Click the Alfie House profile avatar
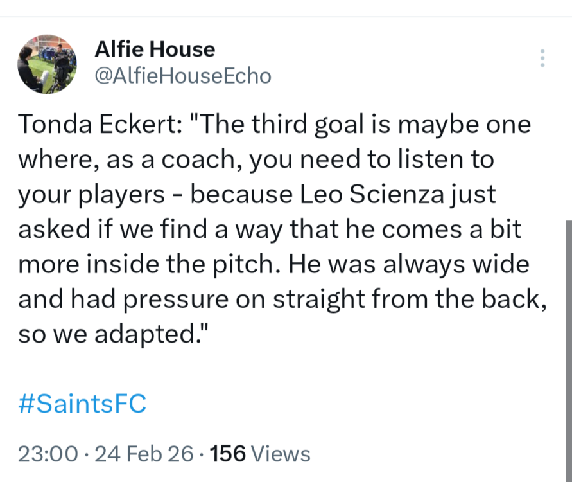 click(48, 64)
